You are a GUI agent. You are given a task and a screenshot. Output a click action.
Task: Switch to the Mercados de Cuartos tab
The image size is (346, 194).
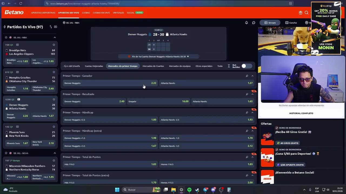(153, 66)
